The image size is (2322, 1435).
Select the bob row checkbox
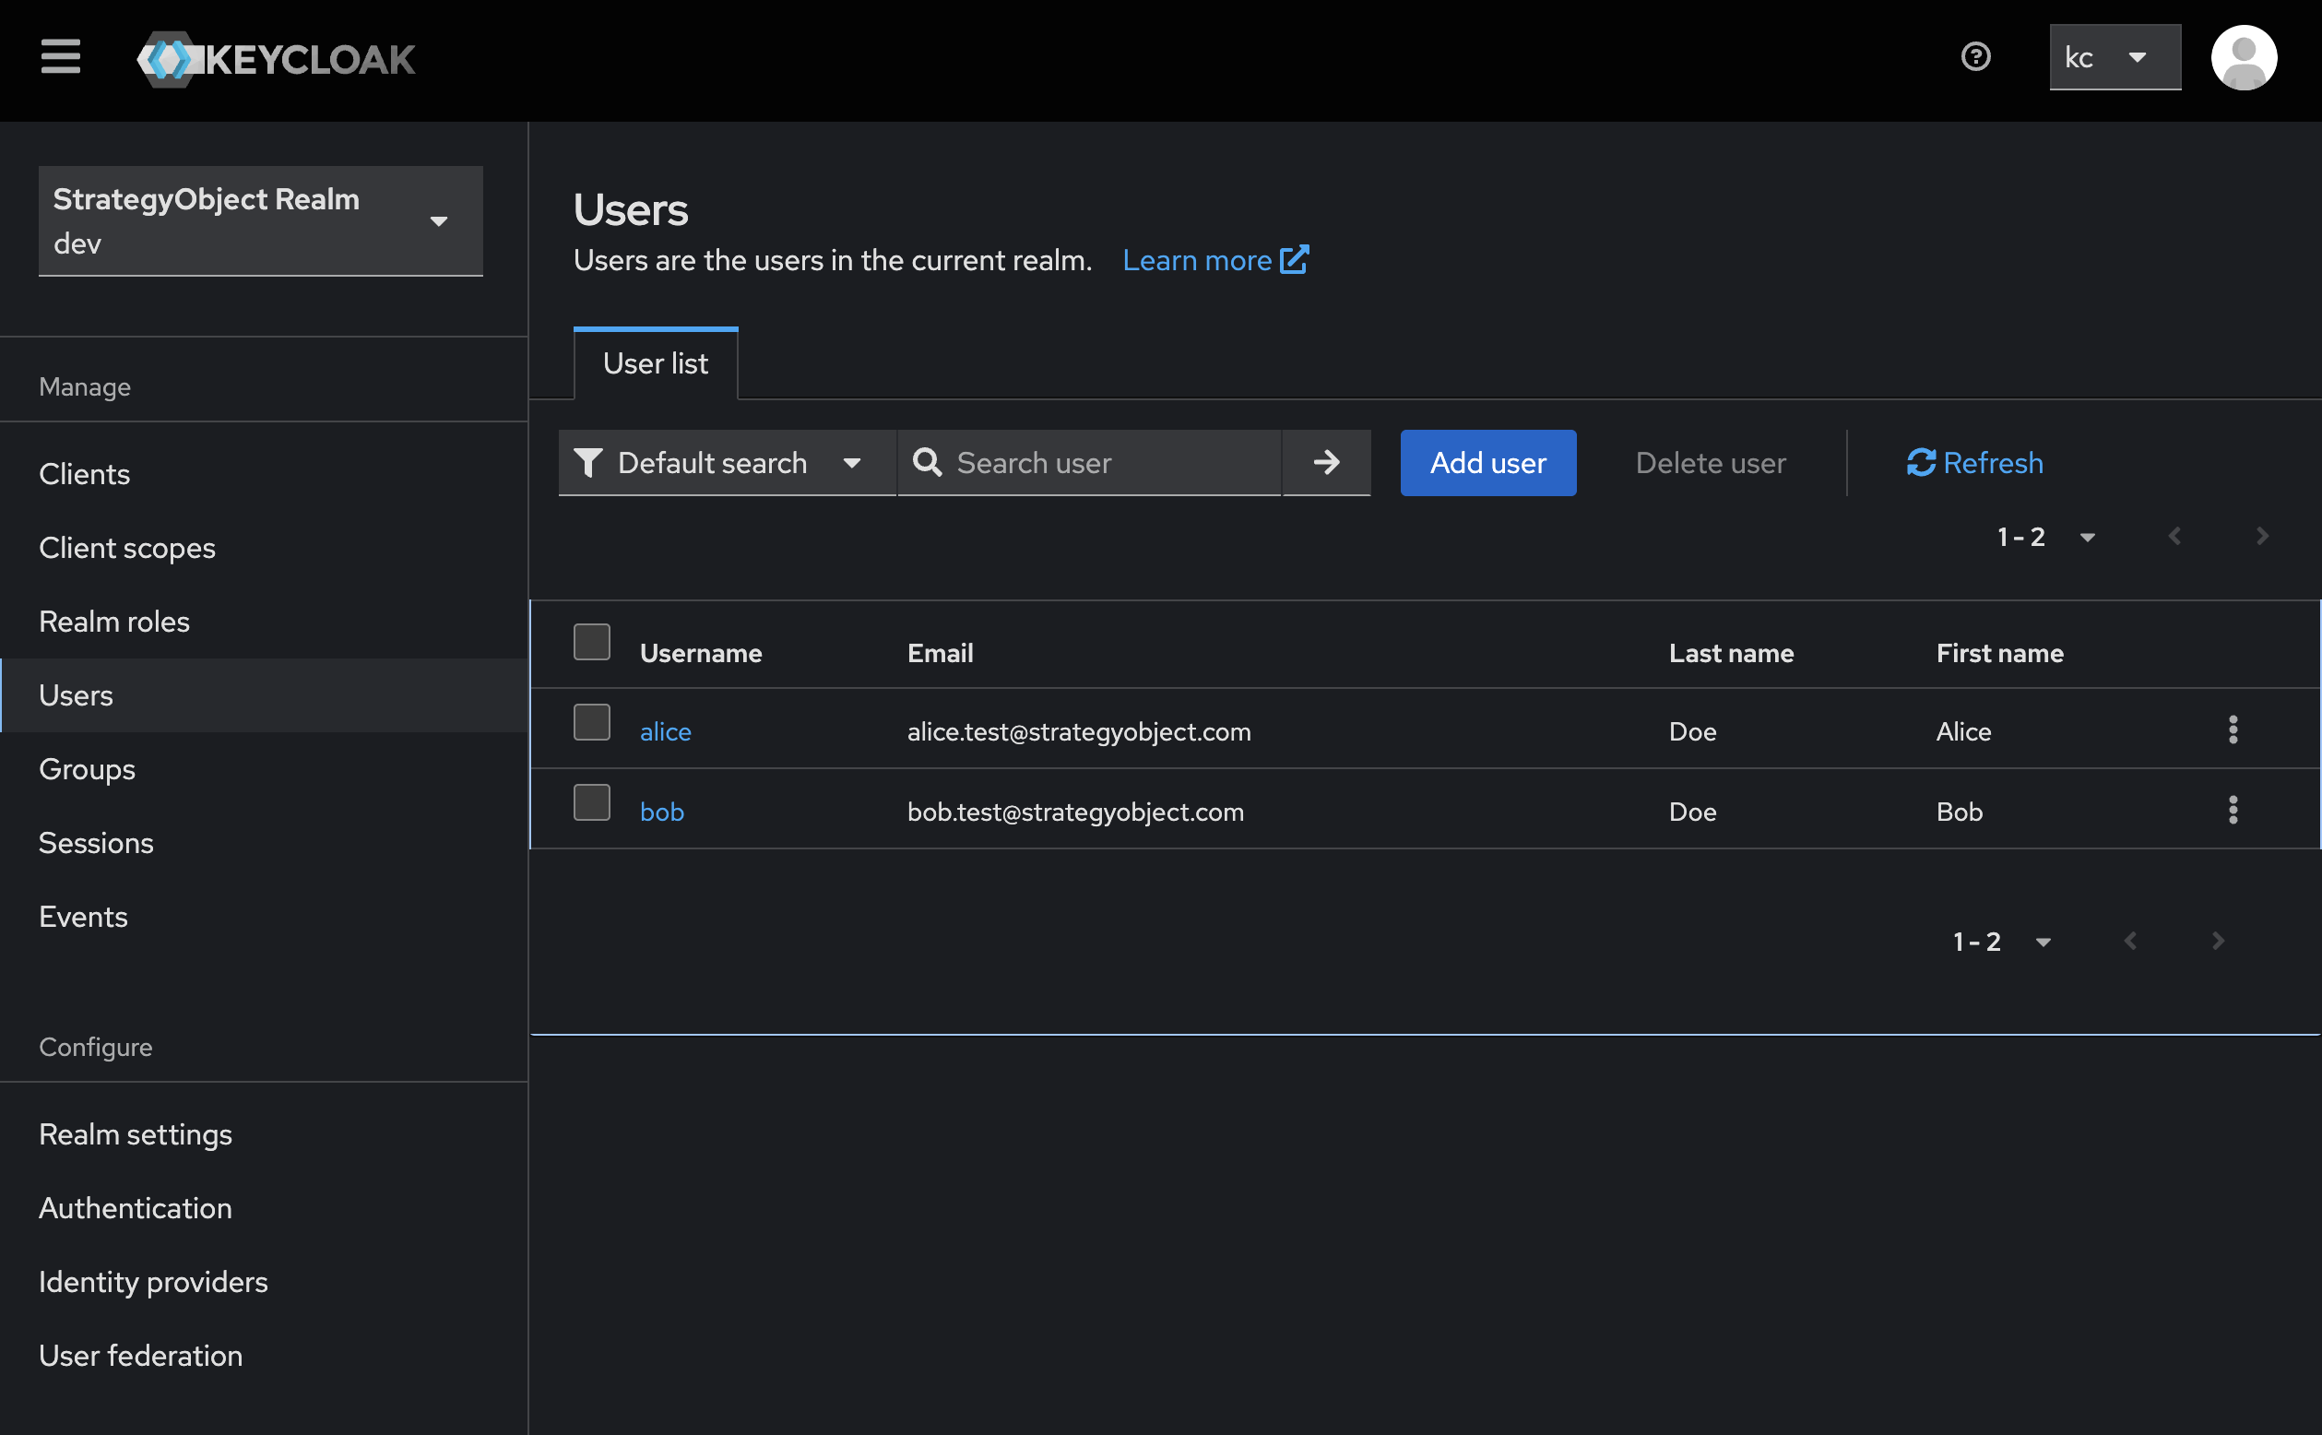[x=591, y=803]
